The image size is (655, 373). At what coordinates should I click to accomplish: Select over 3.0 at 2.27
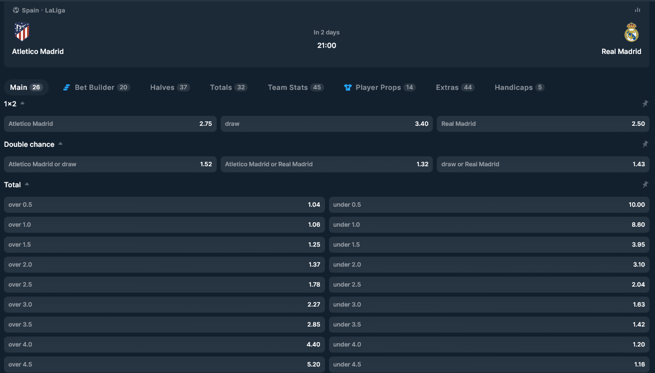point(164,305)
